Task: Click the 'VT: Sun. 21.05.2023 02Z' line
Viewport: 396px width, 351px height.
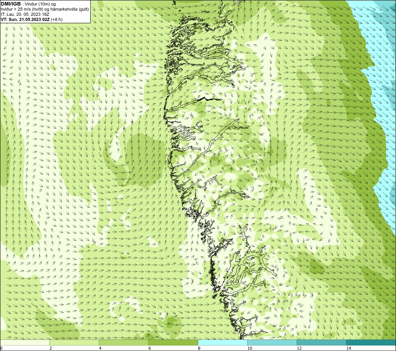Action: pos(25,19)
